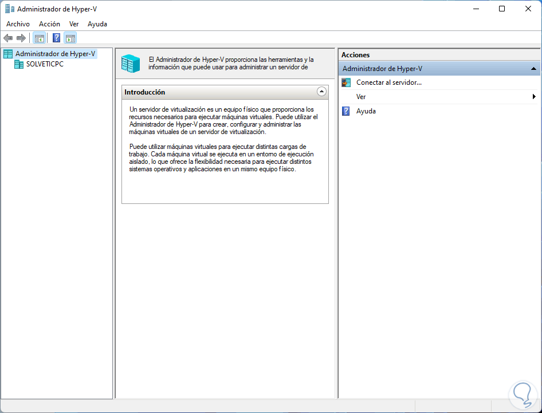This screenshot has width=542, height=413.
Task: Toggle the Action pane toolbar icon
Action: [70, 38]
